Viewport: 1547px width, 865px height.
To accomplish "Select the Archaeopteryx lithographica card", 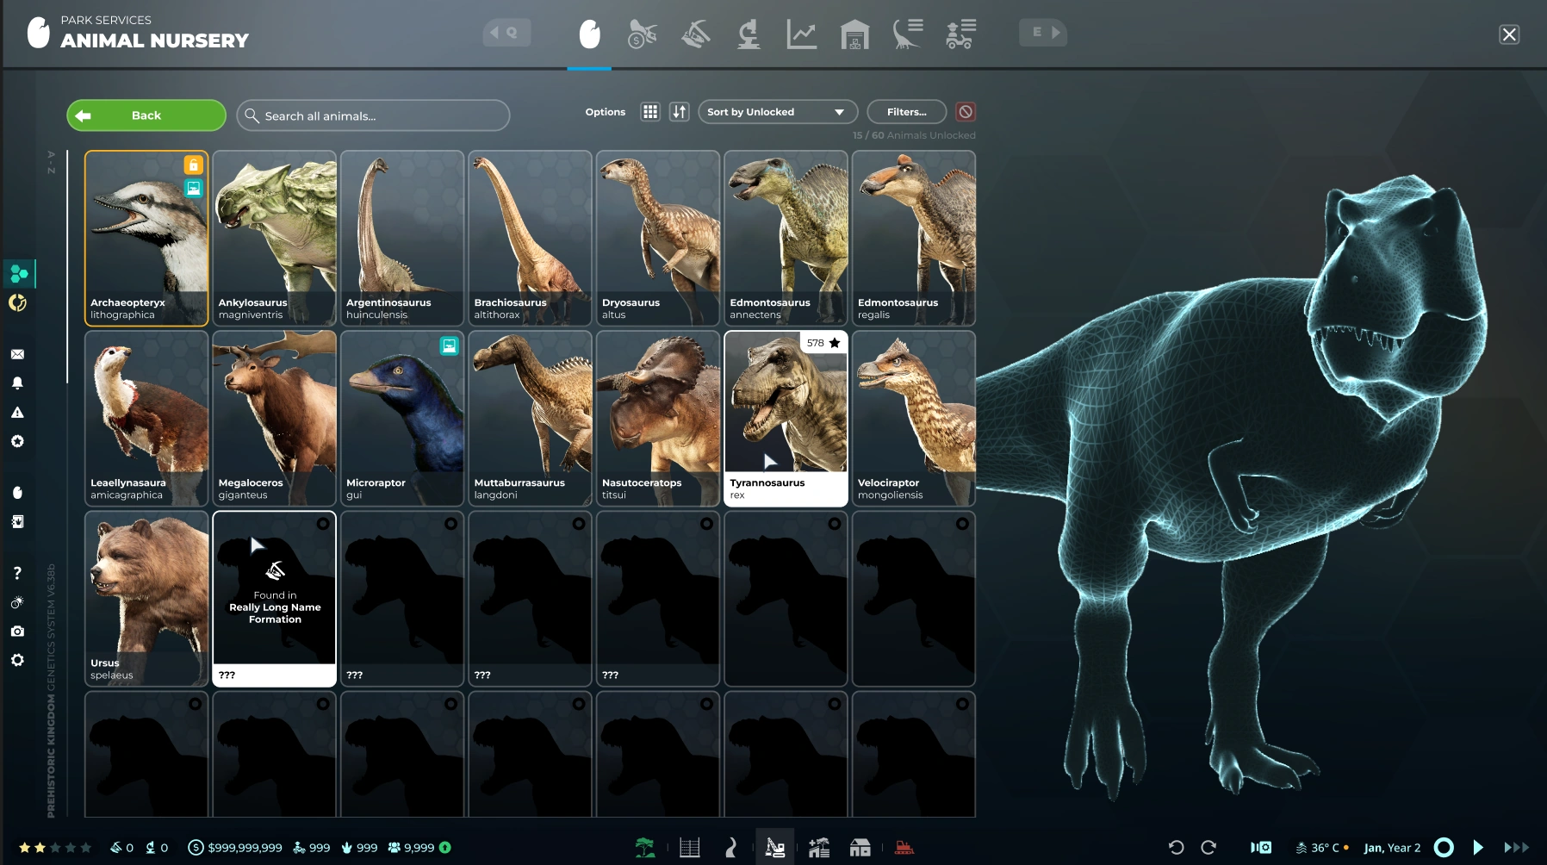I will [146, 239].
